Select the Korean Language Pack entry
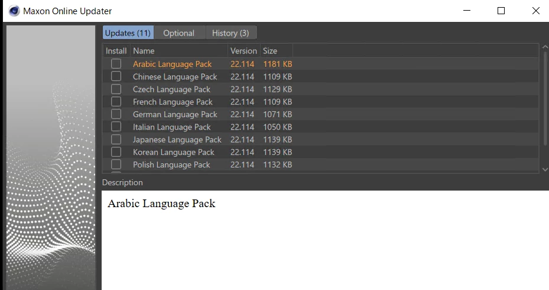Image resolution: width=549 pixels, height=290 pixels. point(174,153)
